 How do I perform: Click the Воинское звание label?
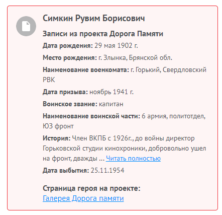click(x=70, y=104)
